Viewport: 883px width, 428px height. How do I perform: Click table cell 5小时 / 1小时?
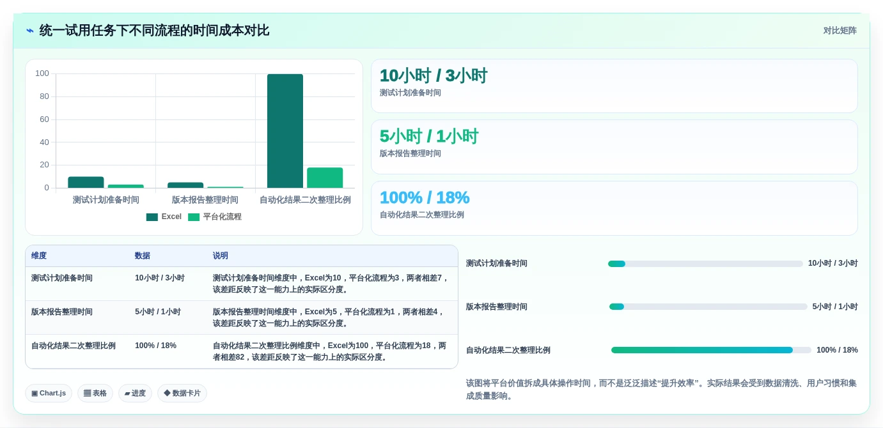(x=158, y=312)
